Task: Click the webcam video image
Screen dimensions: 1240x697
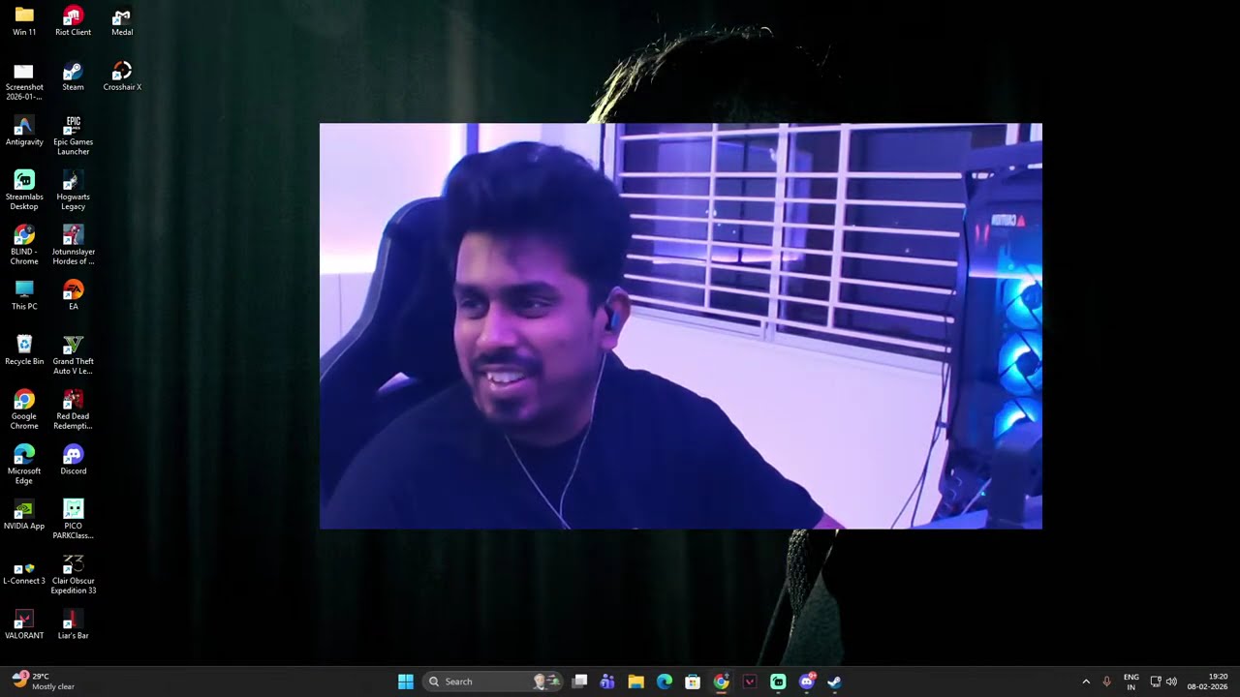Action: (681, 326)
